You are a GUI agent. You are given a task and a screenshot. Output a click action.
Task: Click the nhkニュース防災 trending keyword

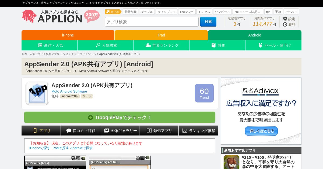(248, 12)
